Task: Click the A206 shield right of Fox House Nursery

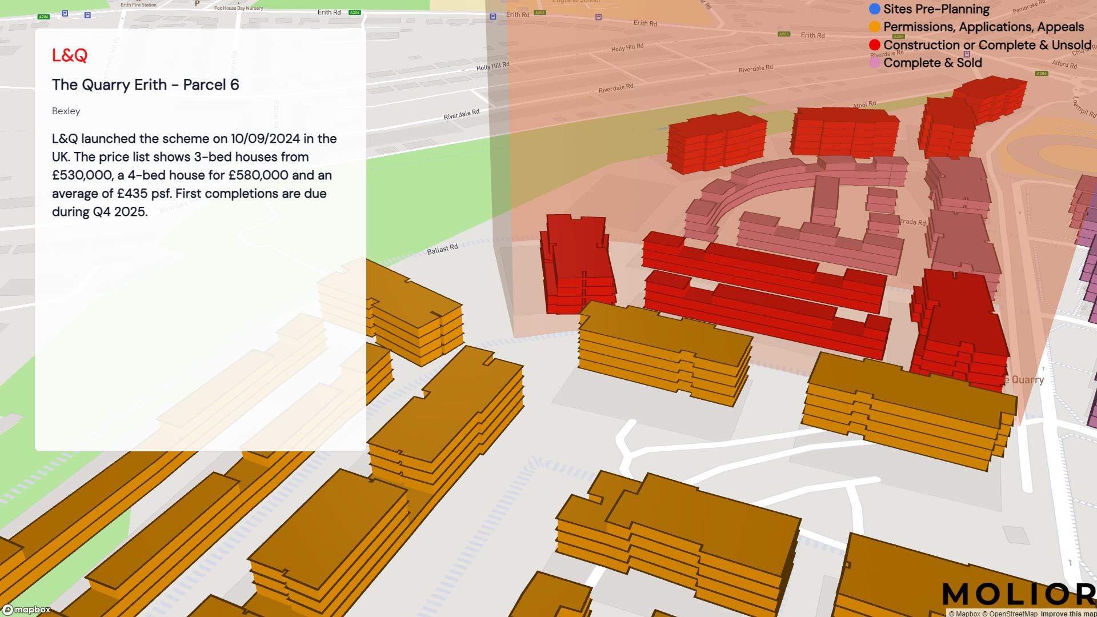Action: [354, 12]
